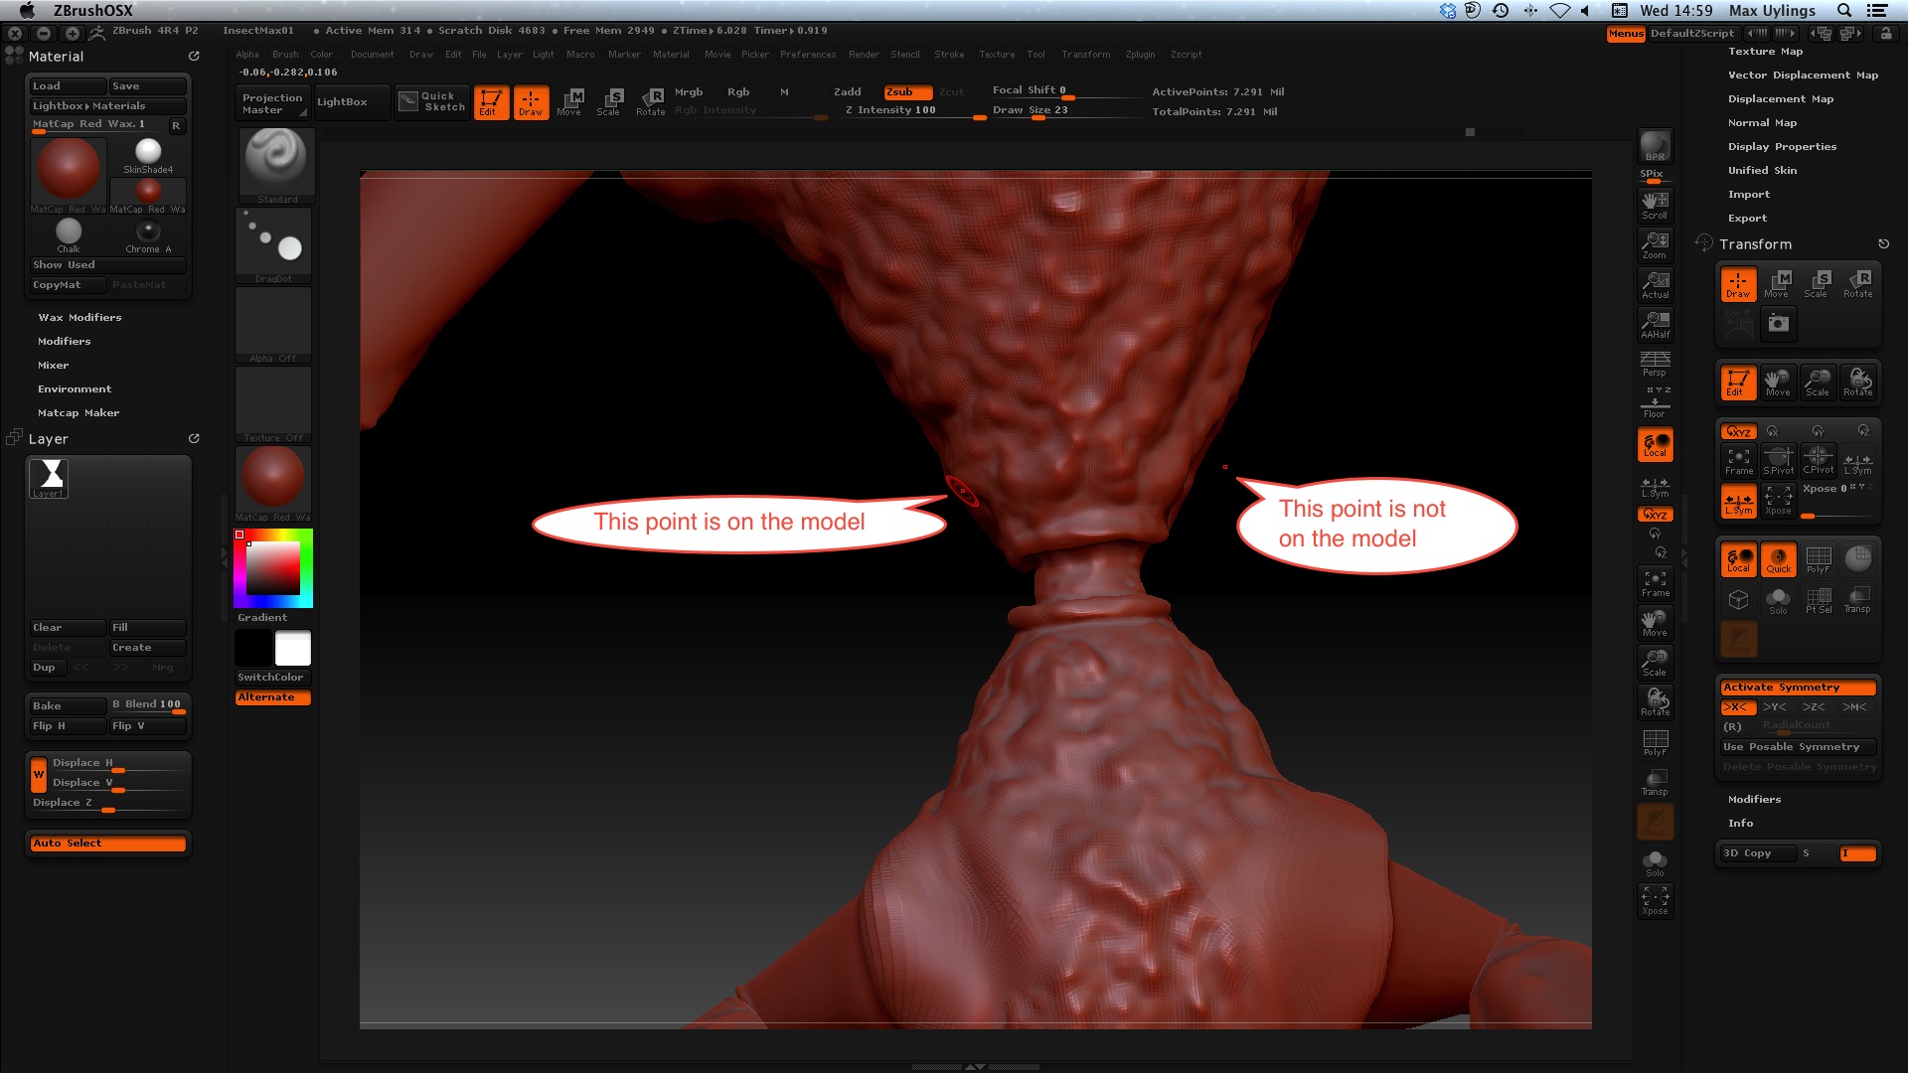Click the Frame icon in the right shelf

point(1655,583)
